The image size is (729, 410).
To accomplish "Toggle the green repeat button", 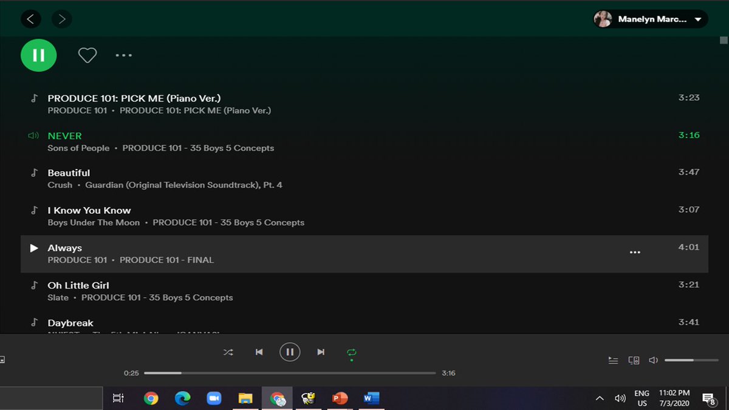I will pos(351,352).
